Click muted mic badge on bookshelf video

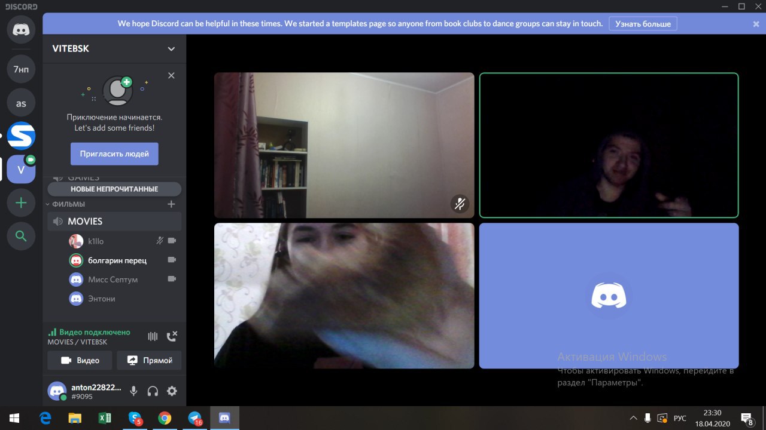click(x=460, y=204)
